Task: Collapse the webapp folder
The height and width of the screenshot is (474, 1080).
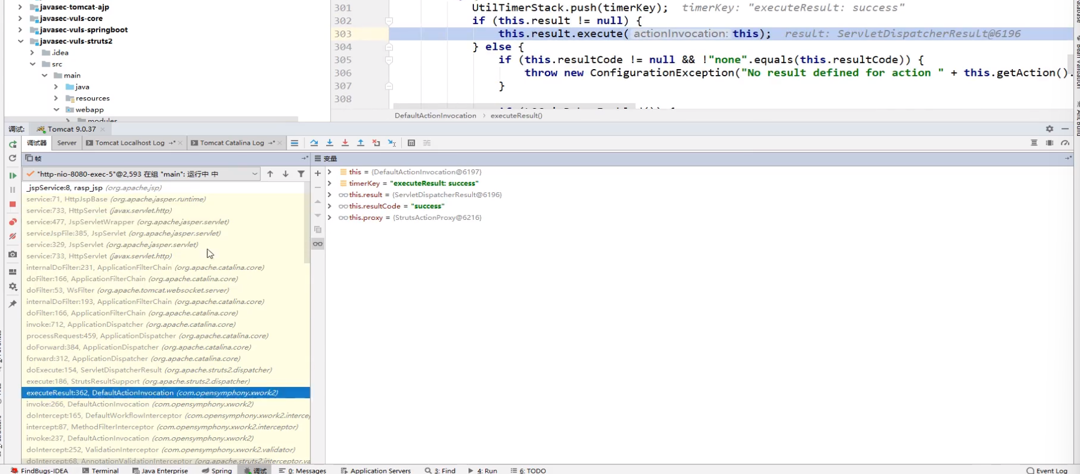Action: 56,110
